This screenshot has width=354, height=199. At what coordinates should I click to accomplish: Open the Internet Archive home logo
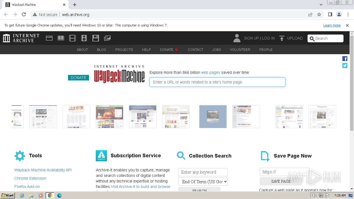(21, 38)
